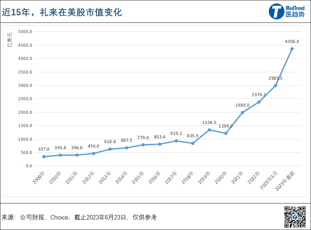
Task: Select the 2022年 data point on the line
Action: tap(259, 102)
